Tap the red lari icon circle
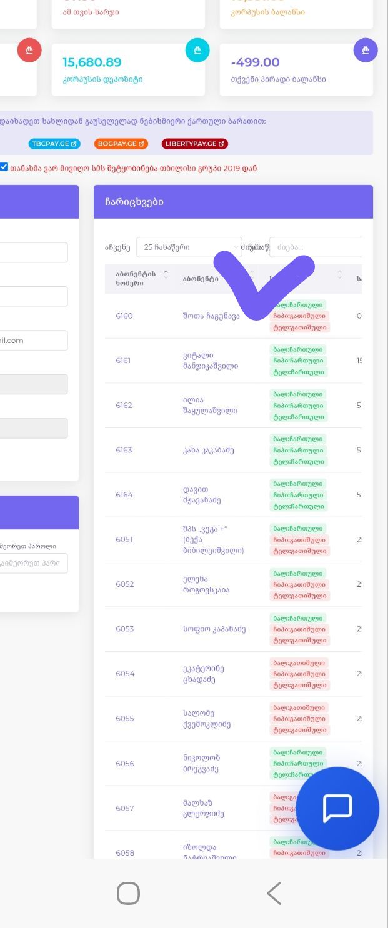This screenshot has width=388, height=928. click(29, 50)
